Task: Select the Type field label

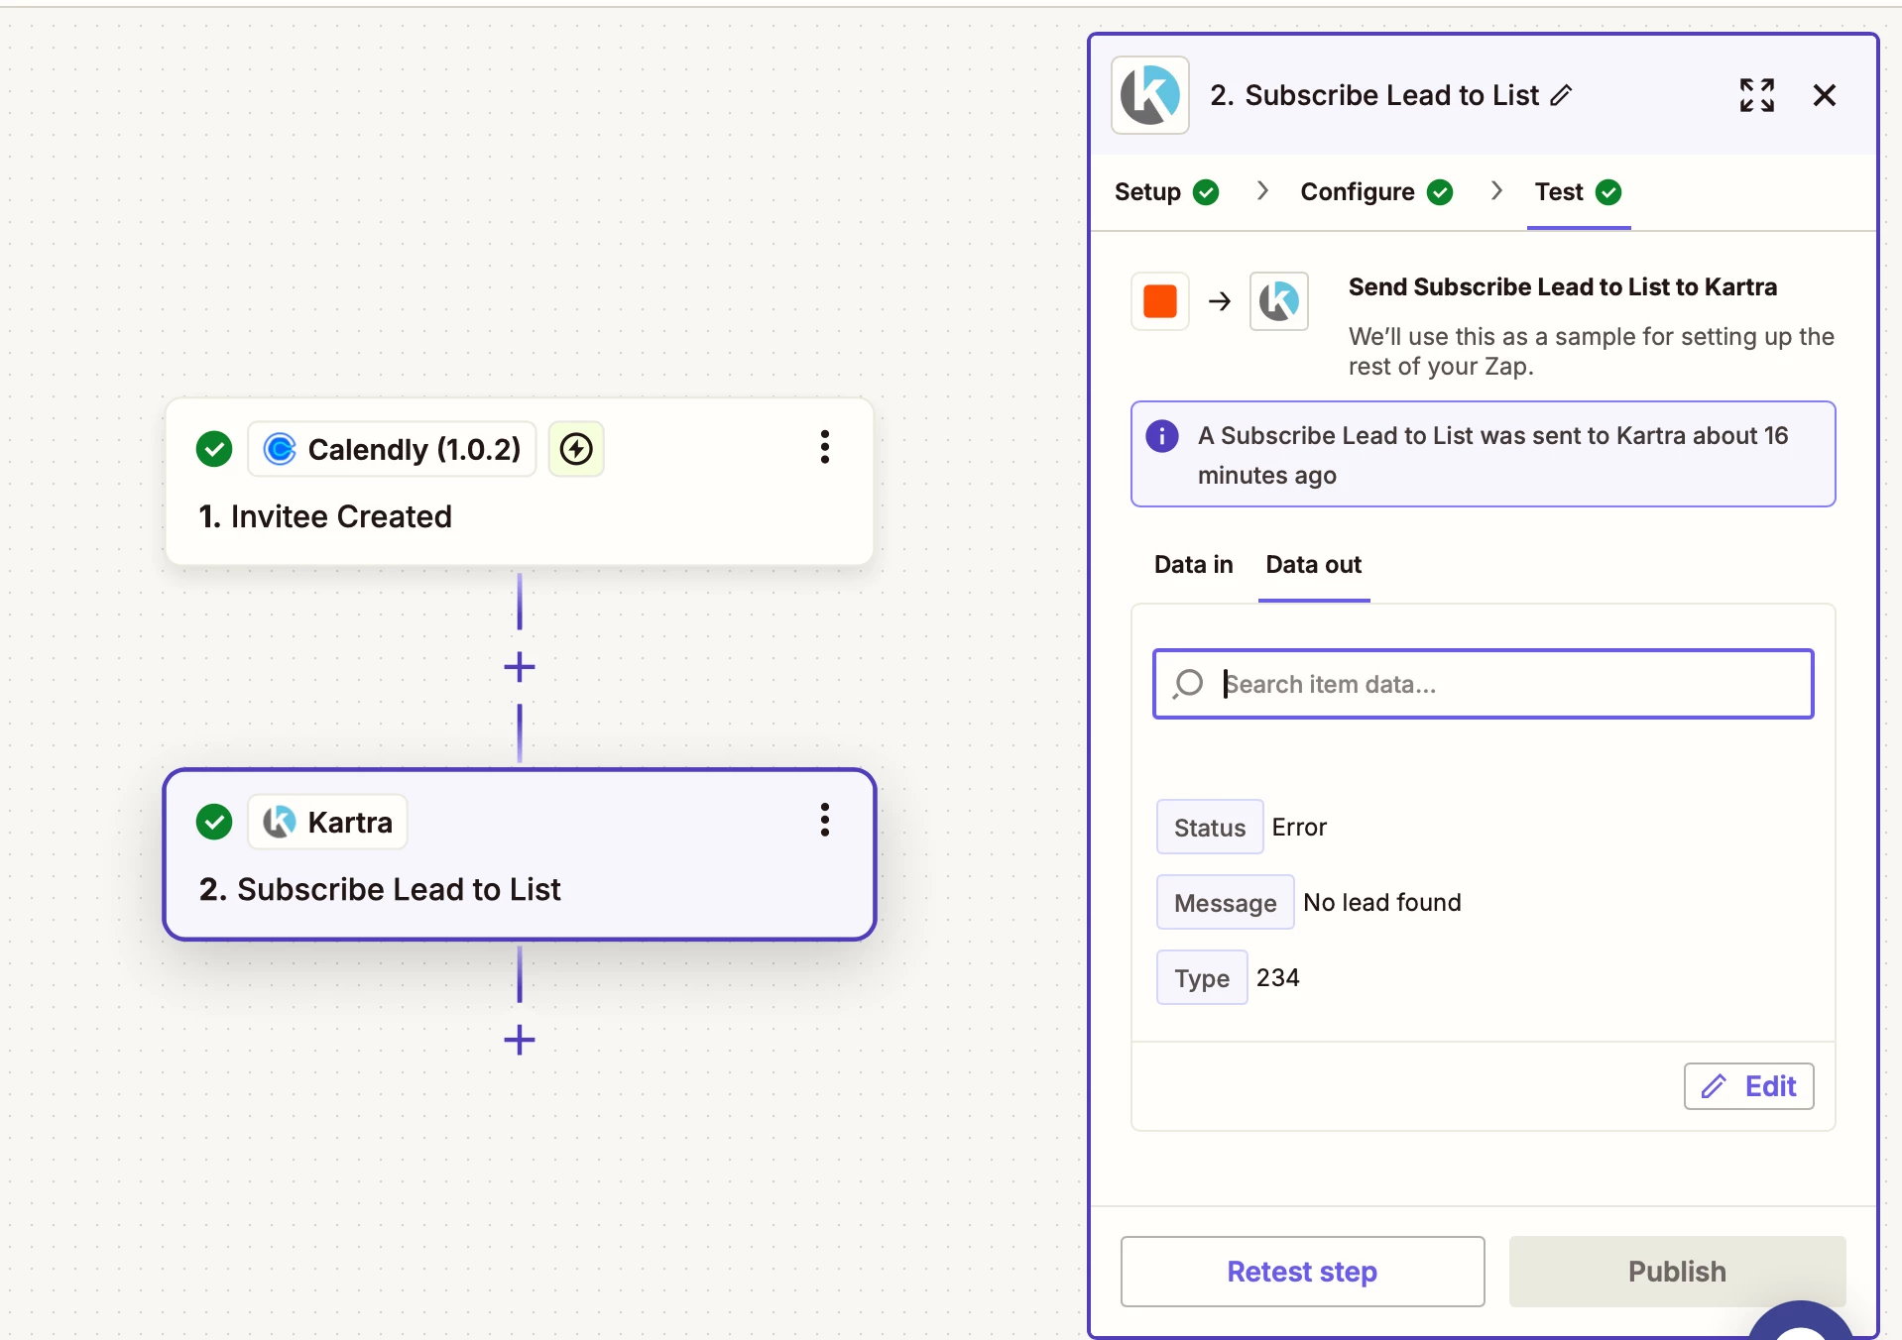Action: point(1201,978)
